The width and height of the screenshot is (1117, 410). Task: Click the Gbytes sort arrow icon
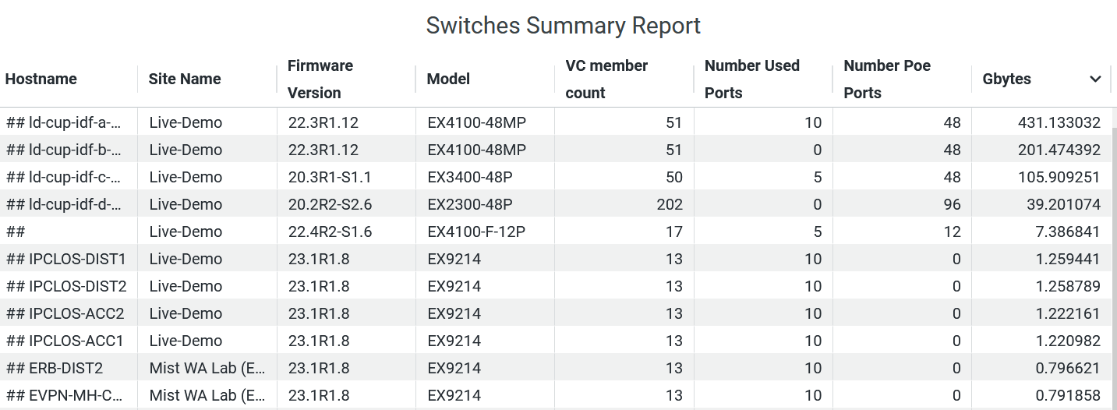click(1095, 80)
